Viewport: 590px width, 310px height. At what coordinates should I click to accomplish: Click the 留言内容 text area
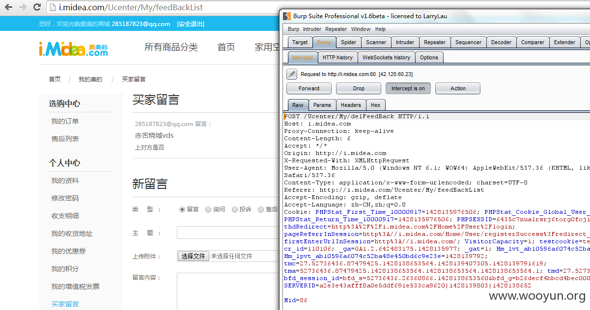pyautogui.click(x=228, y=291)
